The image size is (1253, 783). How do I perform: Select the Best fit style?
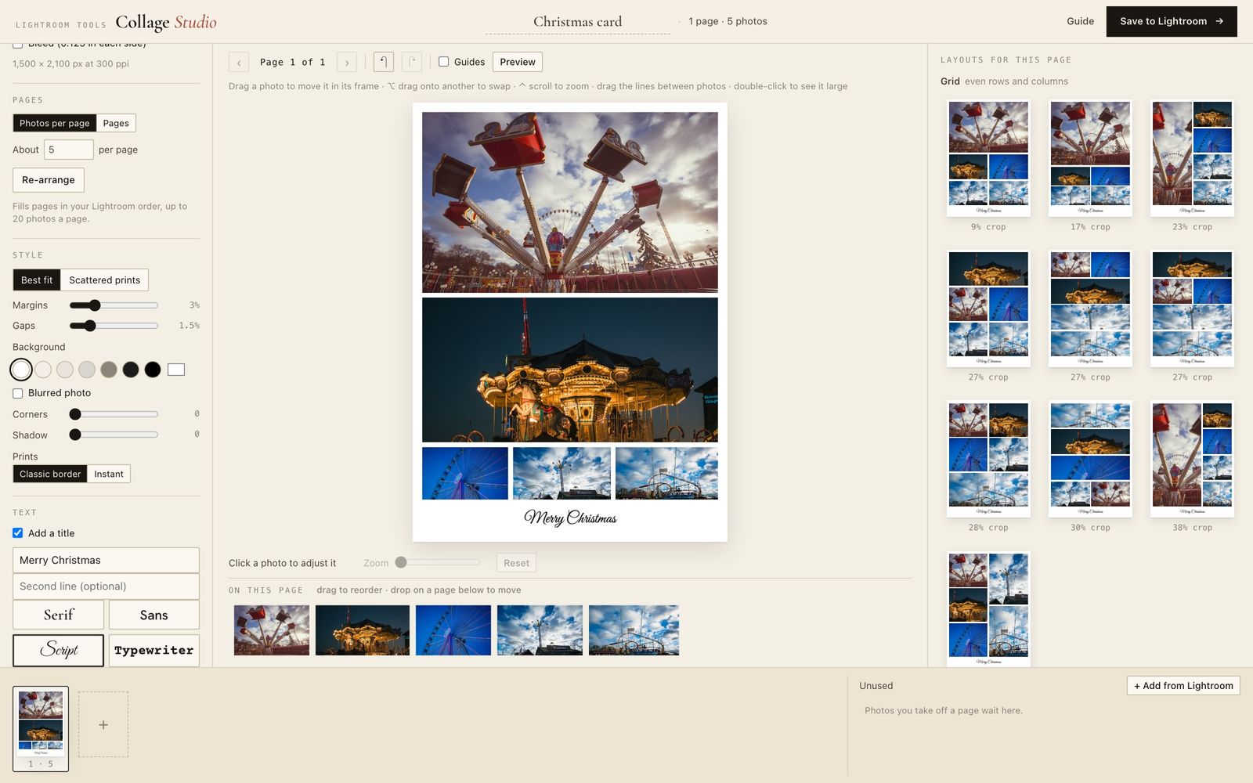pos(37,280)
